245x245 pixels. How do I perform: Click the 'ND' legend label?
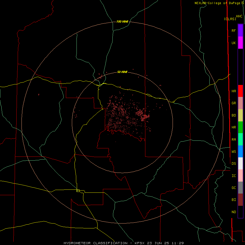click(x=234, y=212)
